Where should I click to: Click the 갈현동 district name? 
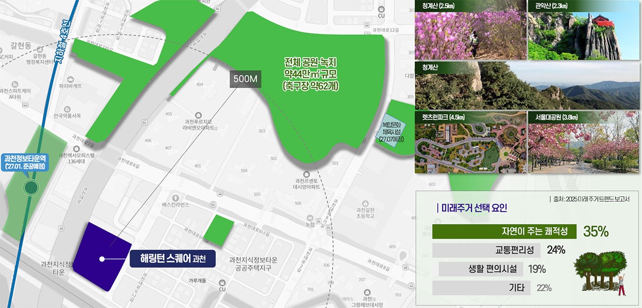click(x=21, y=46)
